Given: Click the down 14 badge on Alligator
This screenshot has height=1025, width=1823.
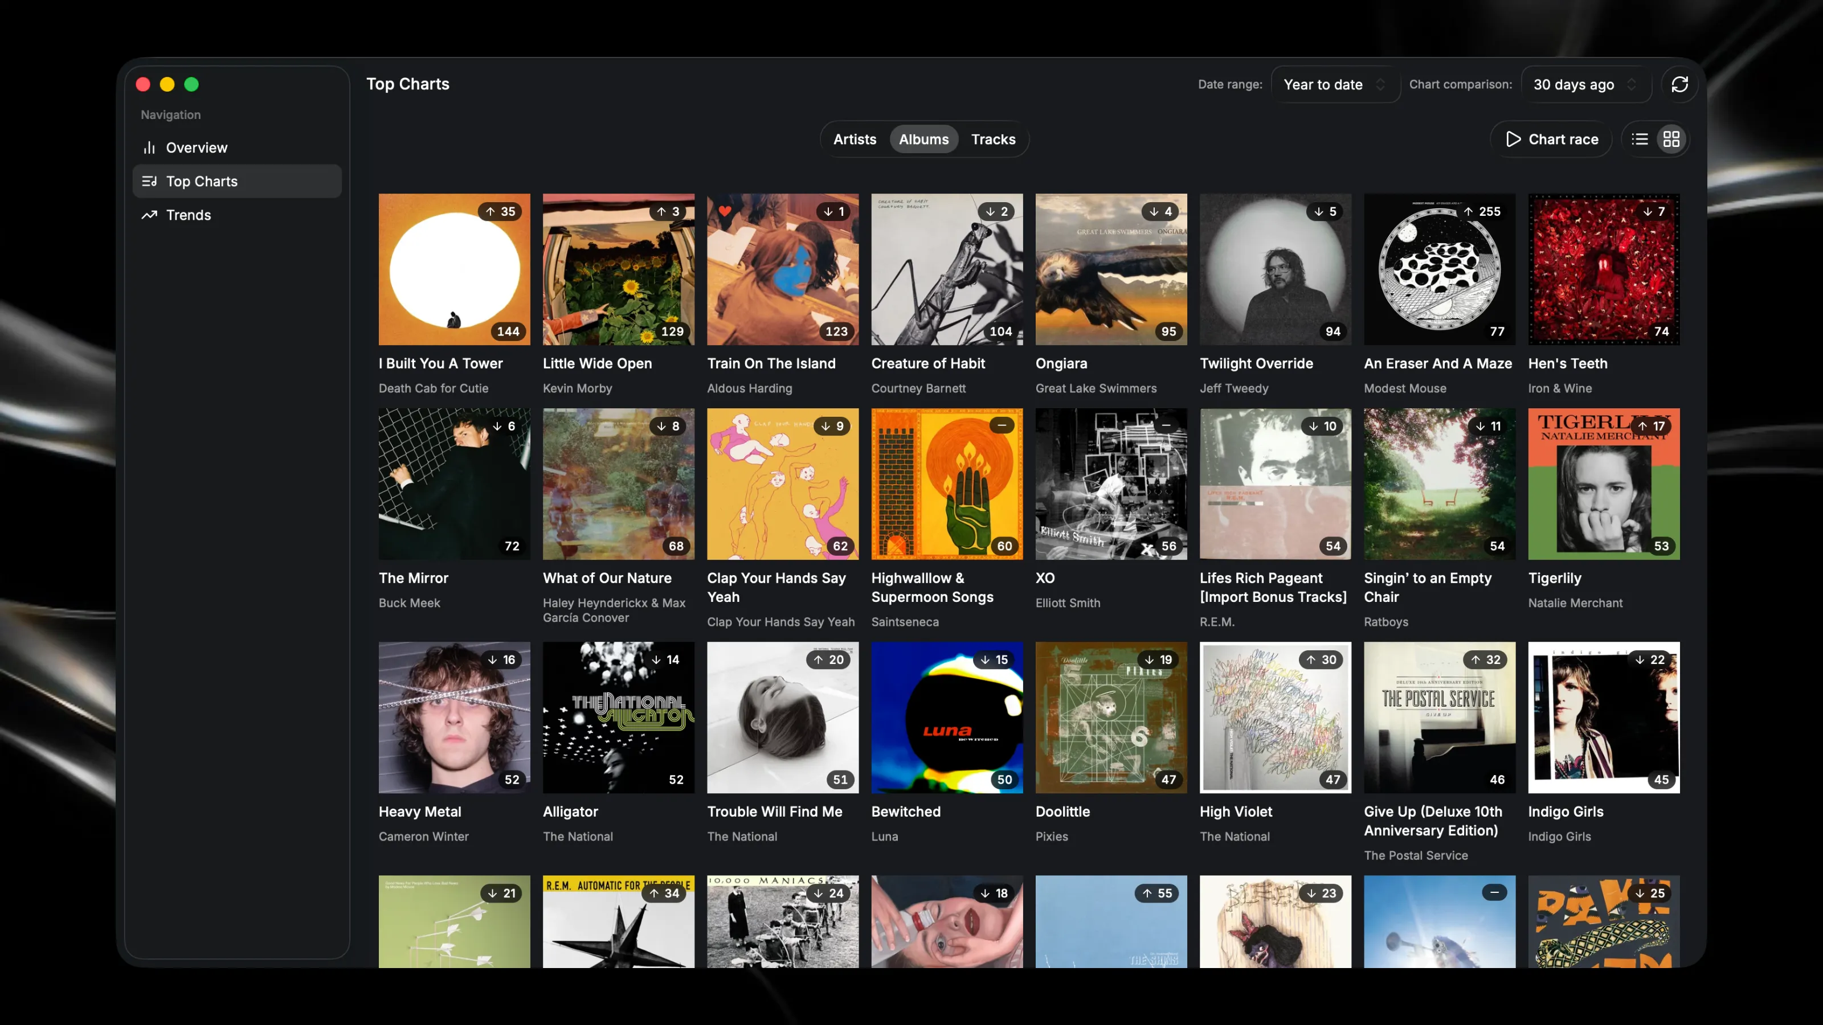Looking at the screenshot, I should (665, 659).
